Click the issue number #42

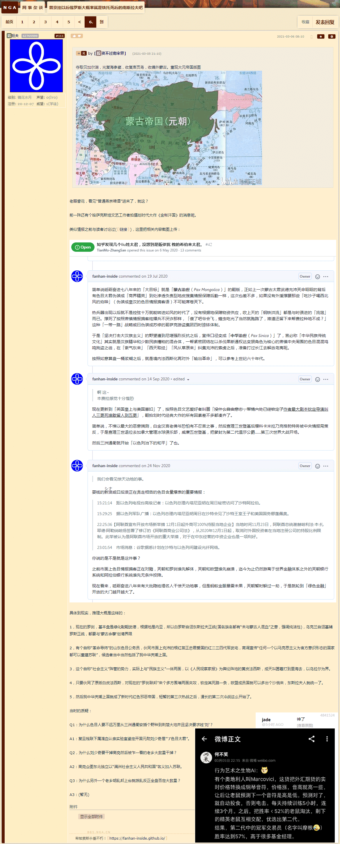(209, 244)
